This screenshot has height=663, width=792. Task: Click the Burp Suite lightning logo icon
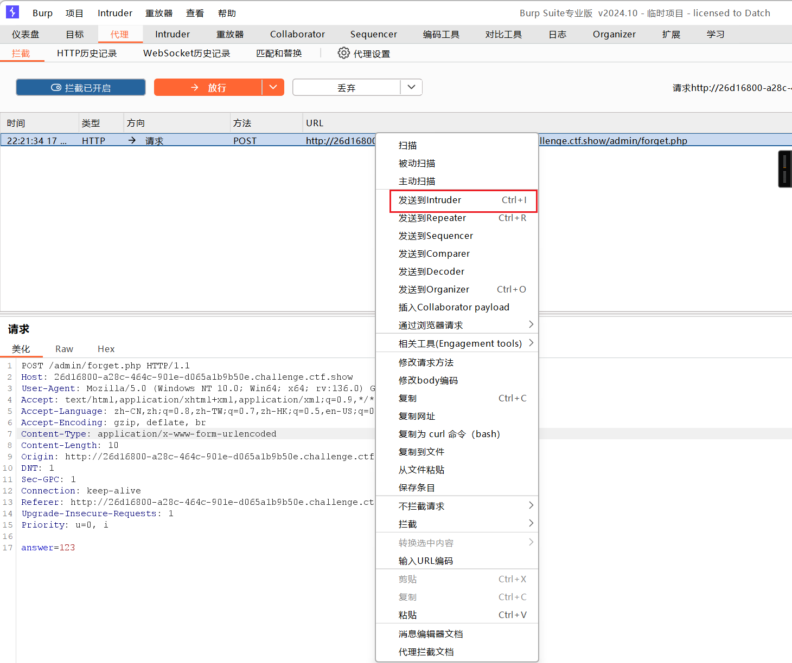point(12,12)
